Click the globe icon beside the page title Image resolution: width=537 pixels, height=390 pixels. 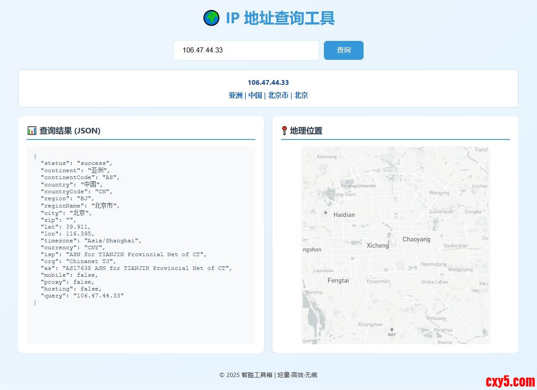point(211,18)
